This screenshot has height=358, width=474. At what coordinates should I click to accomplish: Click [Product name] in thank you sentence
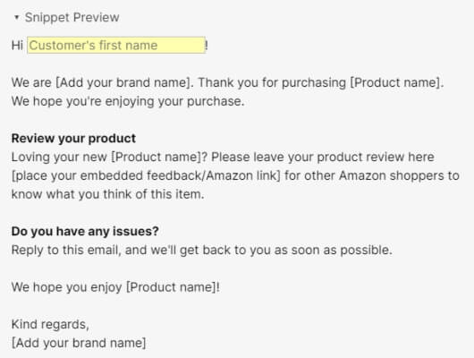(395, 82)
